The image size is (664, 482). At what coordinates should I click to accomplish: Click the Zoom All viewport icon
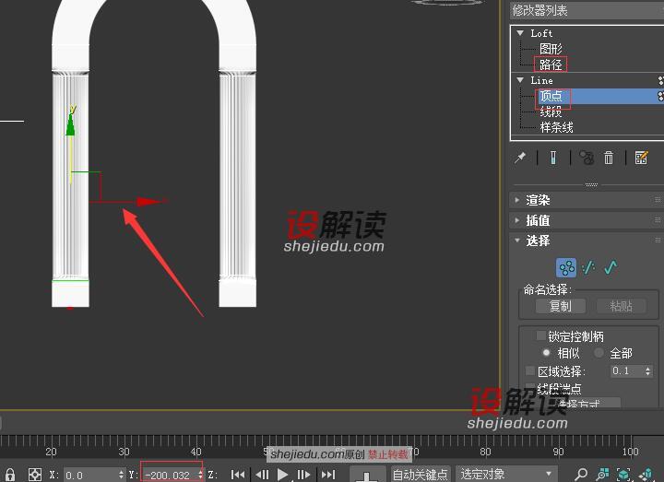(602, 475)
